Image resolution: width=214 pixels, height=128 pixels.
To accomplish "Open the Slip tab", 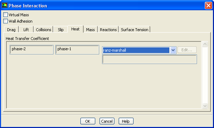I will pyautogui.click(x=61, y=30).
